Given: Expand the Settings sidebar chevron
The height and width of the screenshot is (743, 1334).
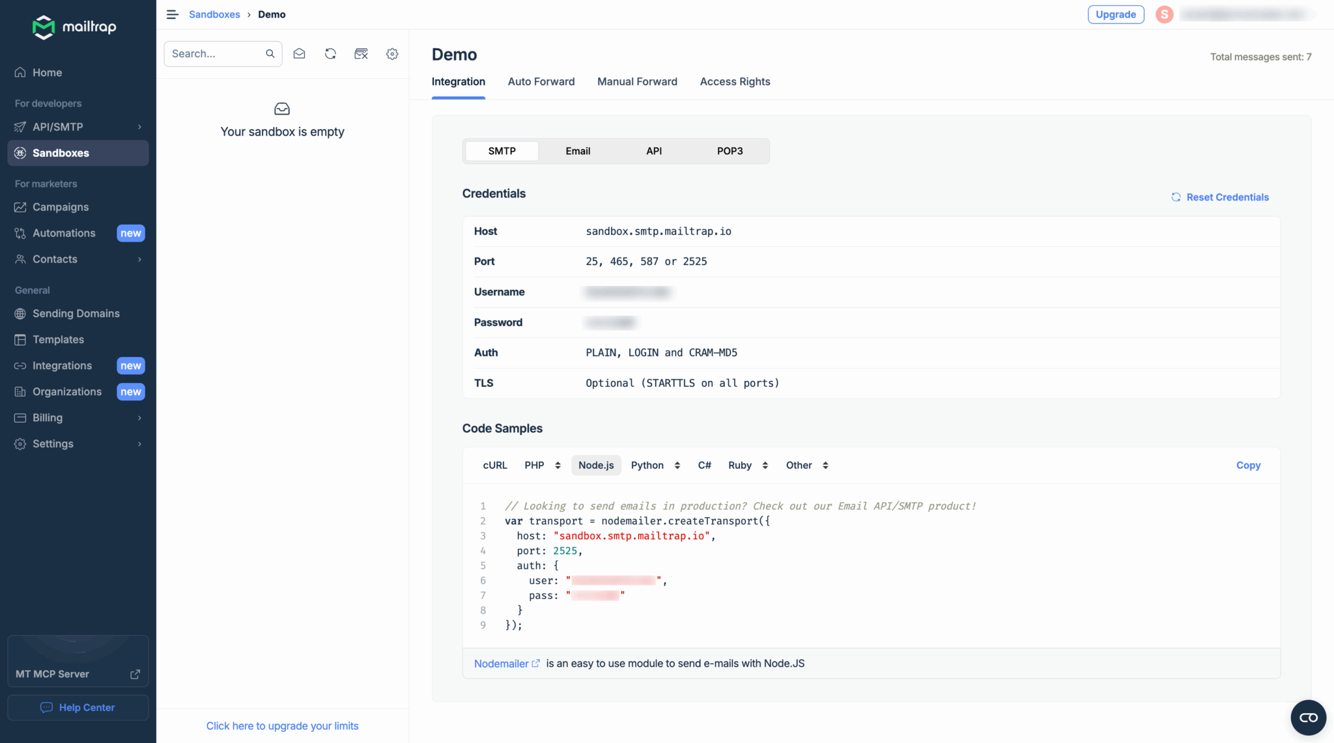Looking at the screenshot, I should tap(139, 443).
